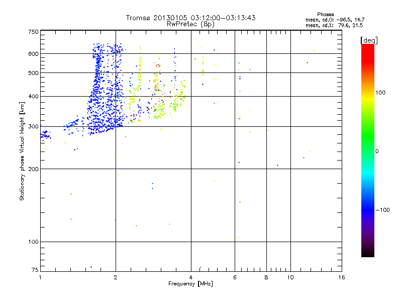Image resolution: width=402 pixels, height=302 pixels.
Task: Click the 'Phases' header text
Action: (325, 15)
